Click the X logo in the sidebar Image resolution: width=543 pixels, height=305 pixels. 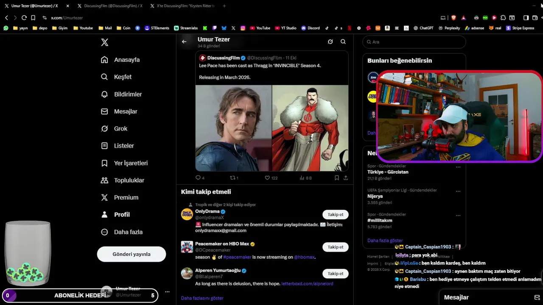point(105,42)
